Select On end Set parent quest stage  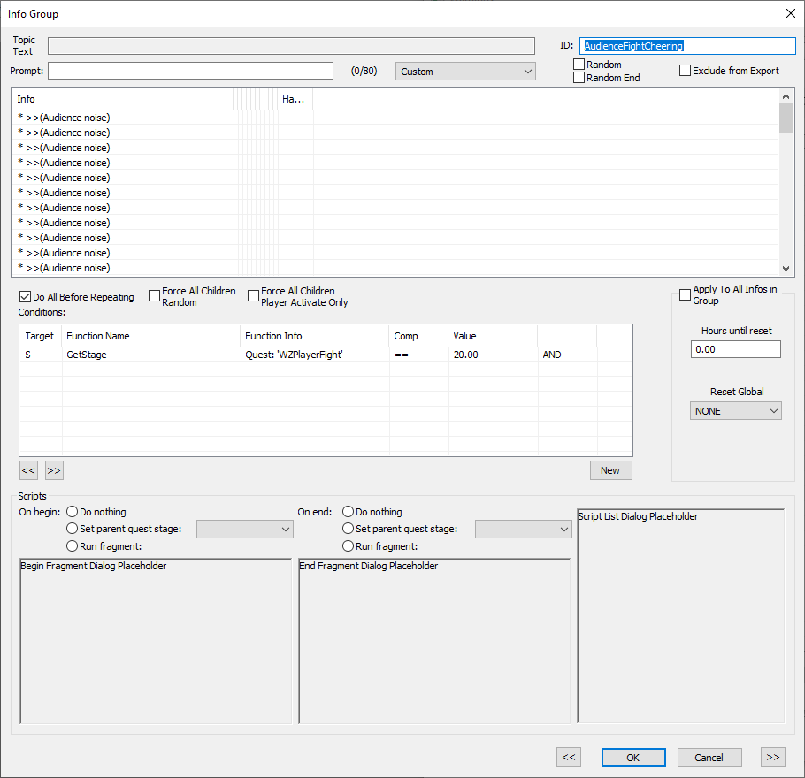(x=348, y=529)
